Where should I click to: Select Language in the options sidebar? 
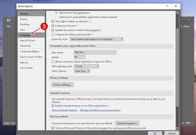click(25, 35)
